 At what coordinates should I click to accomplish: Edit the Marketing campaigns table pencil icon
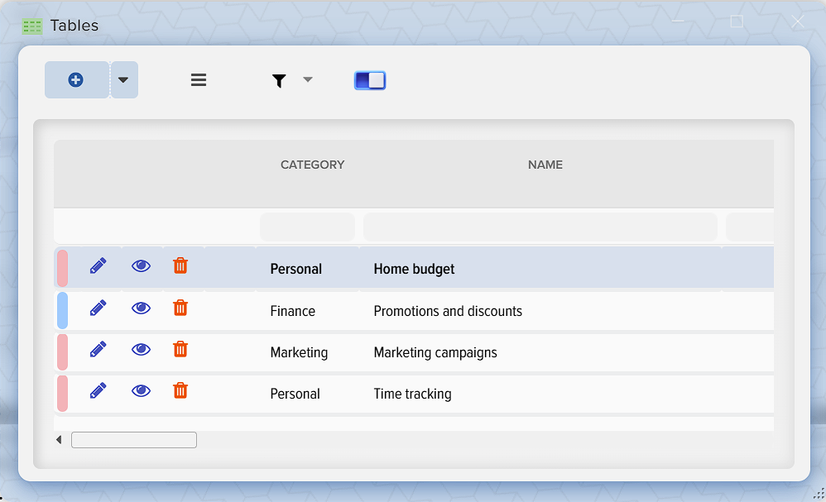pyautogui.click(x=98, y=349)
